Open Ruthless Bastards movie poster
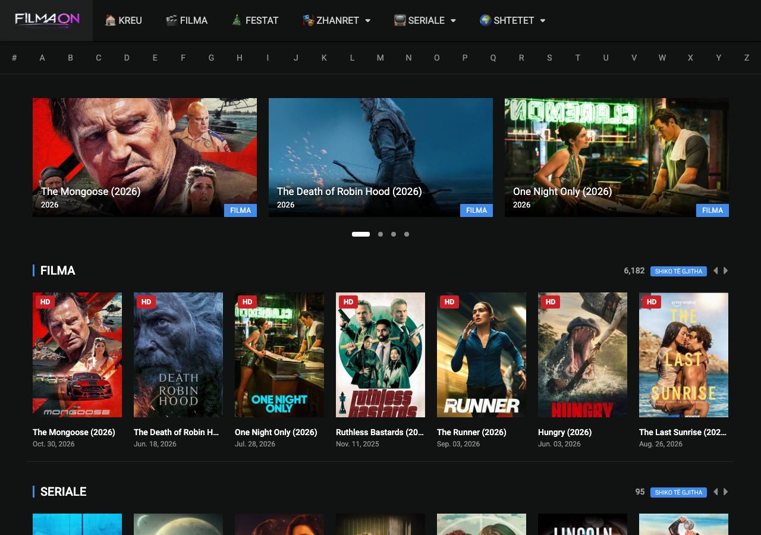 click(380, 355)
